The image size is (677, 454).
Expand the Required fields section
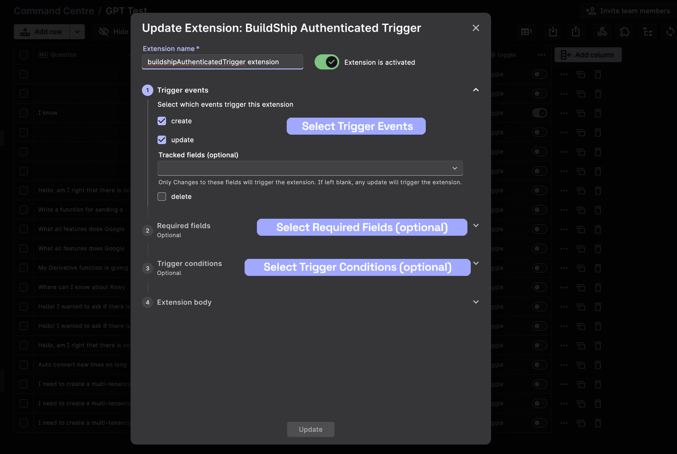click(x=476, y=226)
